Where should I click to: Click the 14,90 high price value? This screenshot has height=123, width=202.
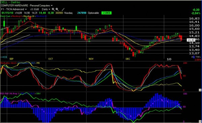tap(27, 13)
